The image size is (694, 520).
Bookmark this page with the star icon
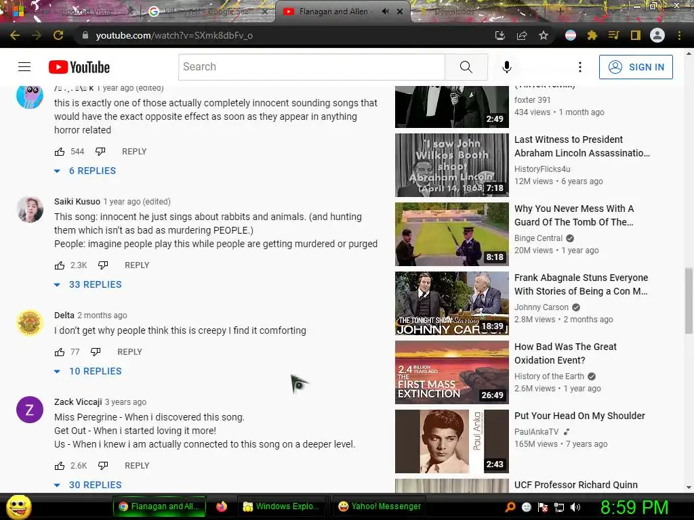coord(544,35)
